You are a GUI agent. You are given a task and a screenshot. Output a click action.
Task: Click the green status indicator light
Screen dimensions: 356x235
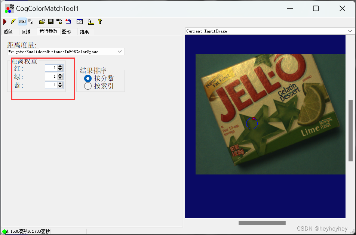[4, 231]
